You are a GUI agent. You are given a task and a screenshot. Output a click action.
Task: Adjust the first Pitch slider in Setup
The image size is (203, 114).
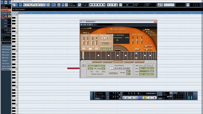[84, 41]
